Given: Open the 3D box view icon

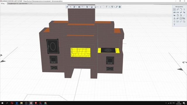Looking at the screenshot, I should click(x=92, y=7).
